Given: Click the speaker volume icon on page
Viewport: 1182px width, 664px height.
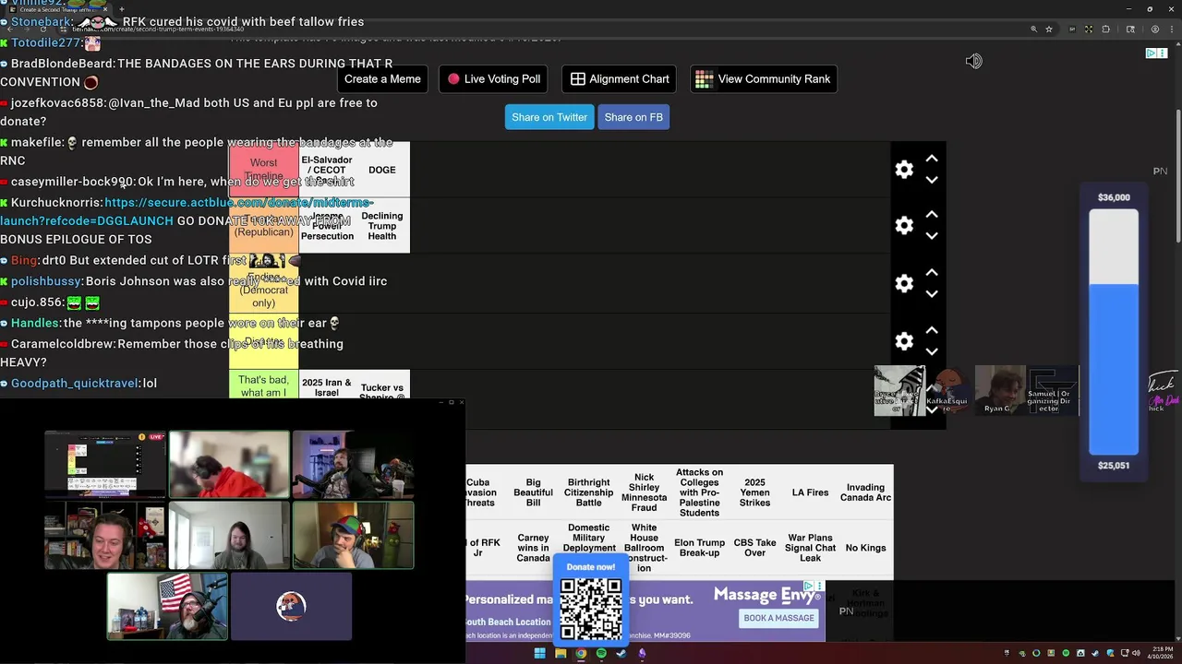Looking at the screenshot, I should click(x=973, y=61).
